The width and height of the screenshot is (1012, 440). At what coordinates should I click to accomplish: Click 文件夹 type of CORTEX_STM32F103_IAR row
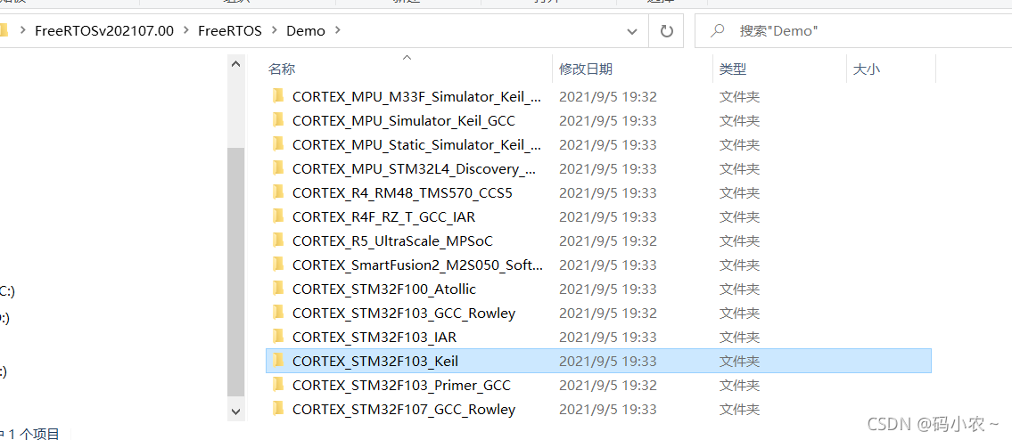740,337
